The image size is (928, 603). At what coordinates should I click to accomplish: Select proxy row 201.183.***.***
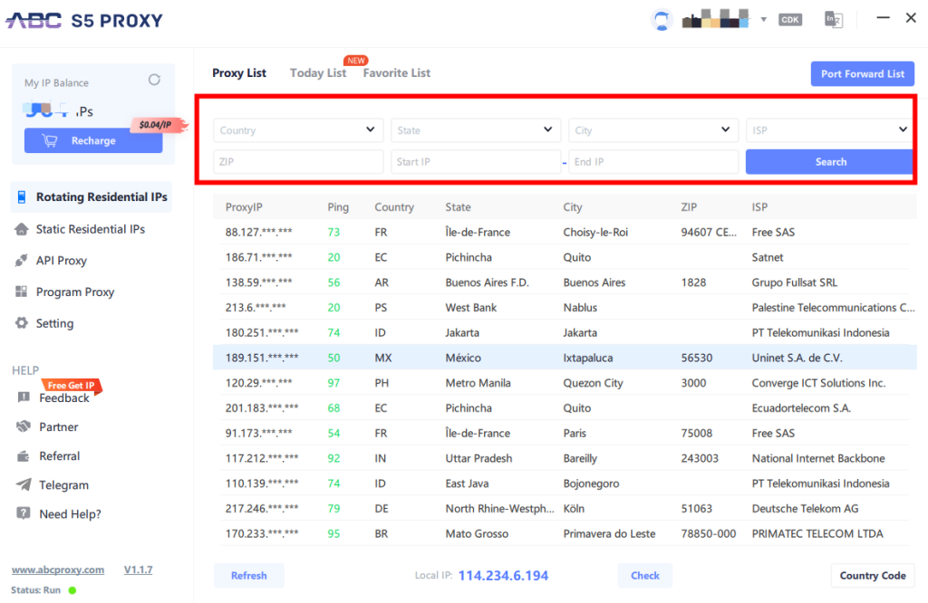[565, 408]
